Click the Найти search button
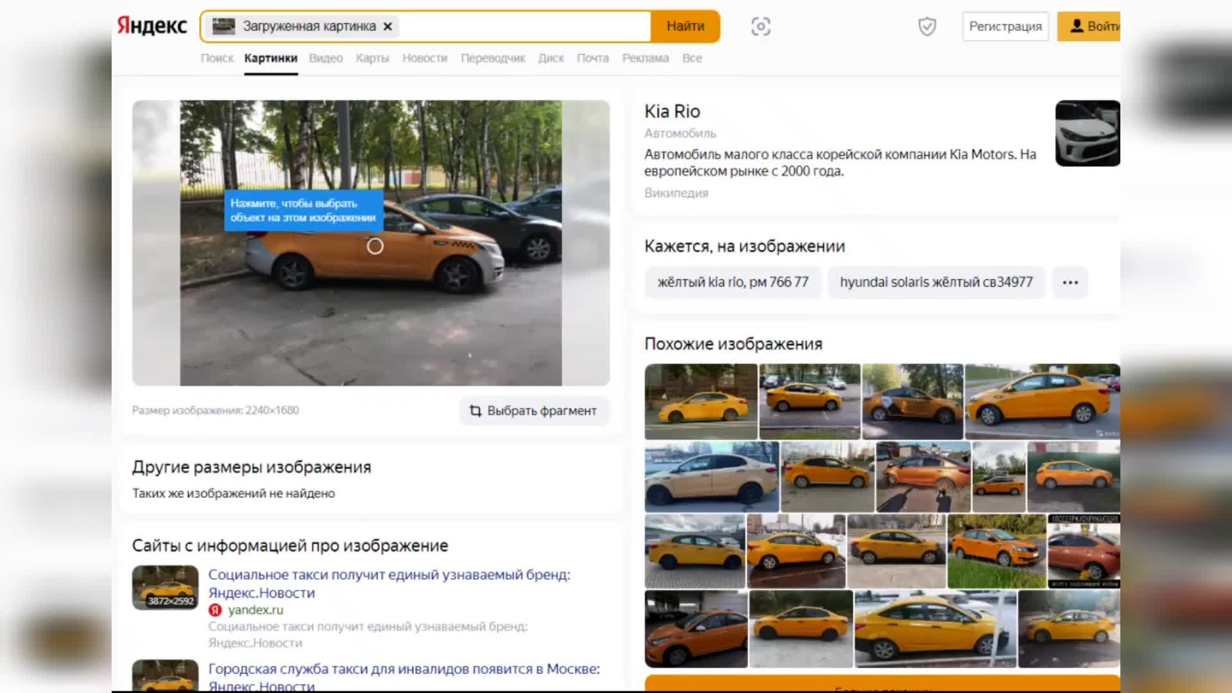Image resolution: width=1232 pixels, height=693 pixels. click(x=685, y=26)
